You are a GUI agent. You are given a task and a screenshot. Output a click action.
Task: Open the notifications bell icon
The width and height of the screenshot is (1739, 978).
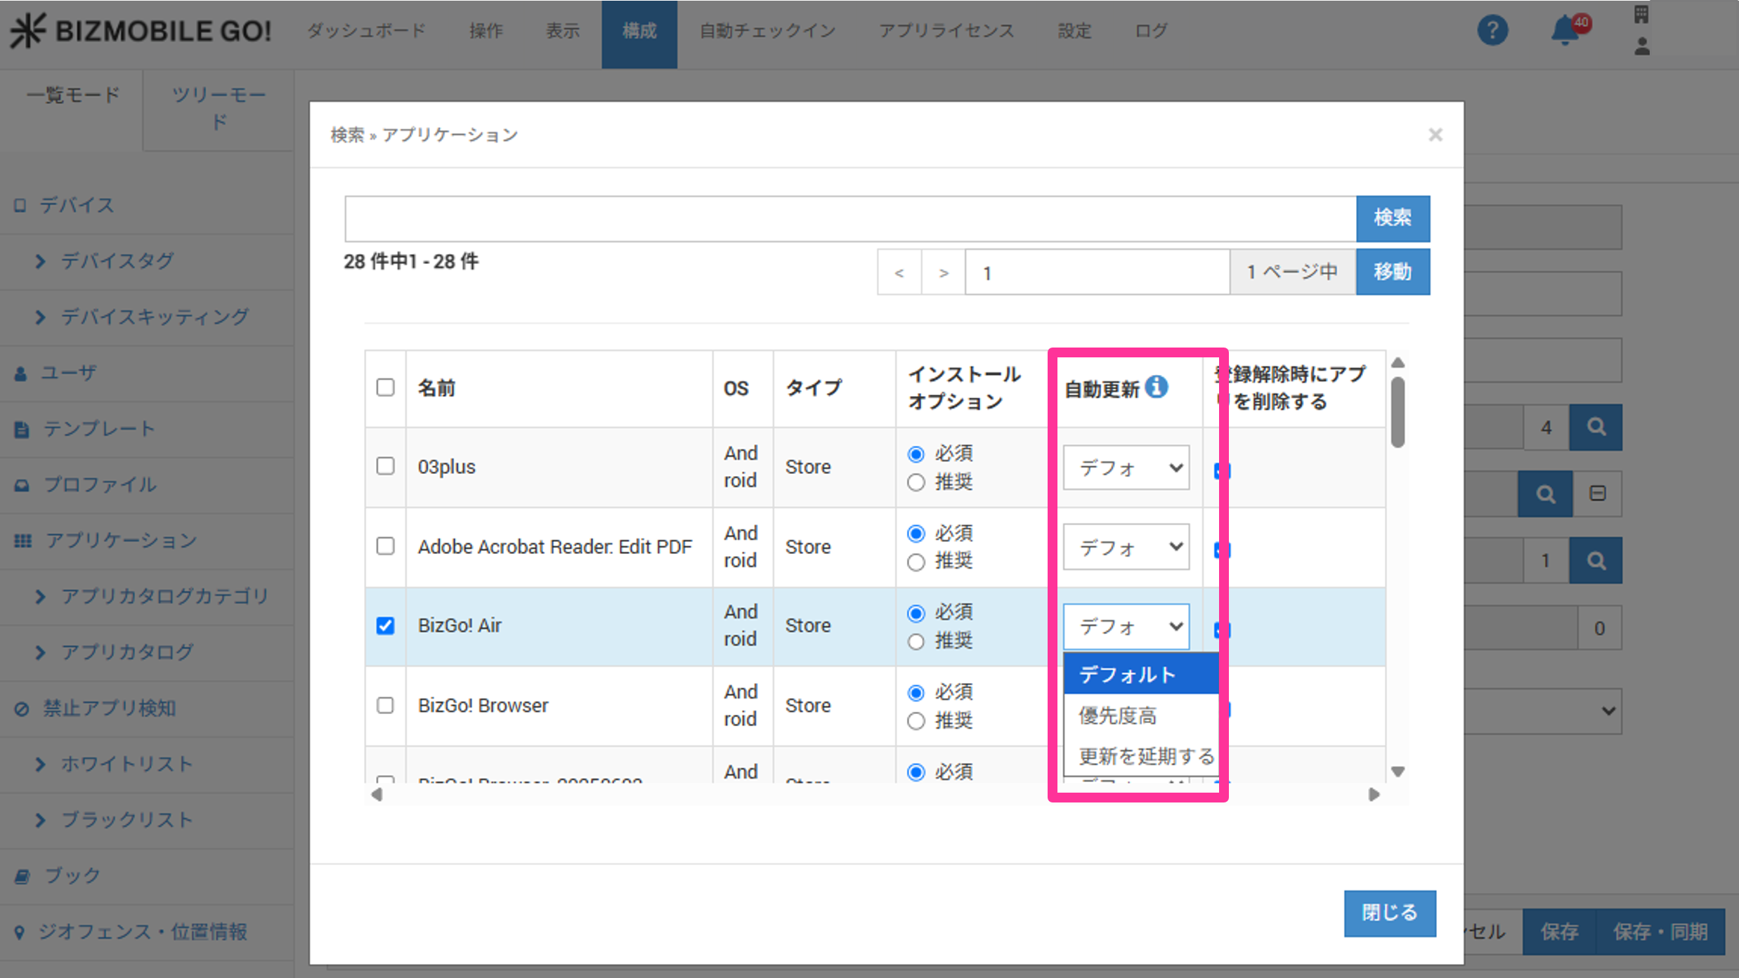tap(1565, 31)
